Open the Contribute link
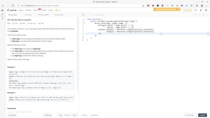The width and height of the screenshot is (210, 118). [x=94, y=115]
